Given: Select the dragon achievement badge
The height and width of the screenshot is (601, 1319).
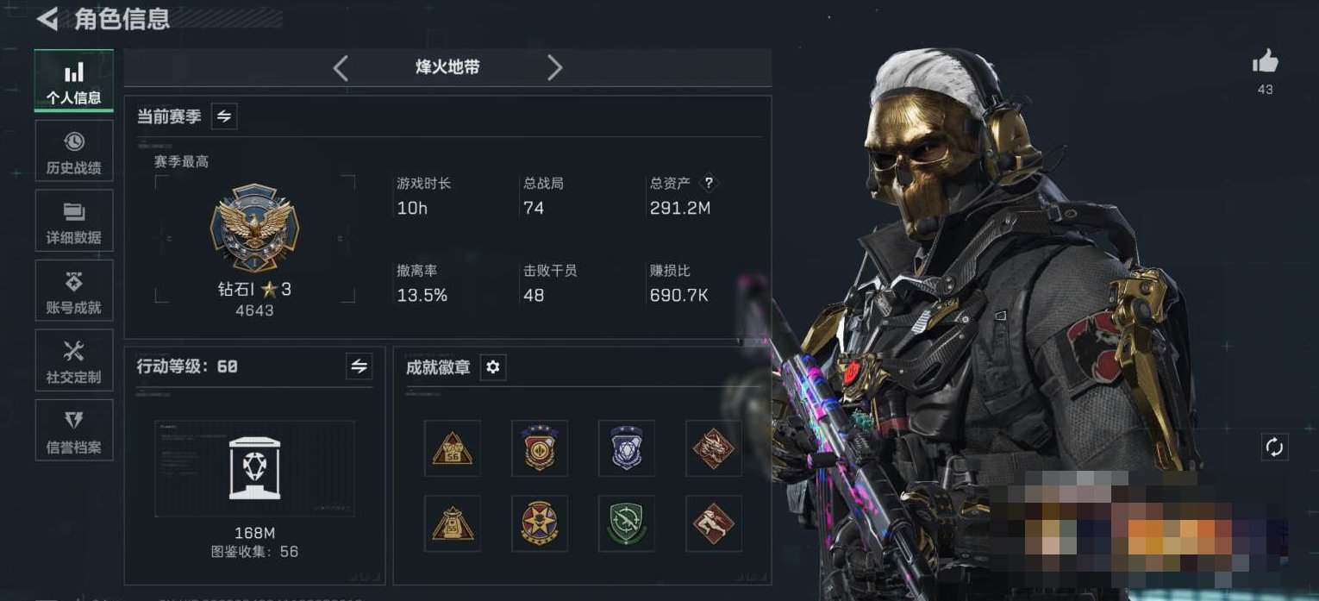Looking at the screenshot, I should 714,448.
